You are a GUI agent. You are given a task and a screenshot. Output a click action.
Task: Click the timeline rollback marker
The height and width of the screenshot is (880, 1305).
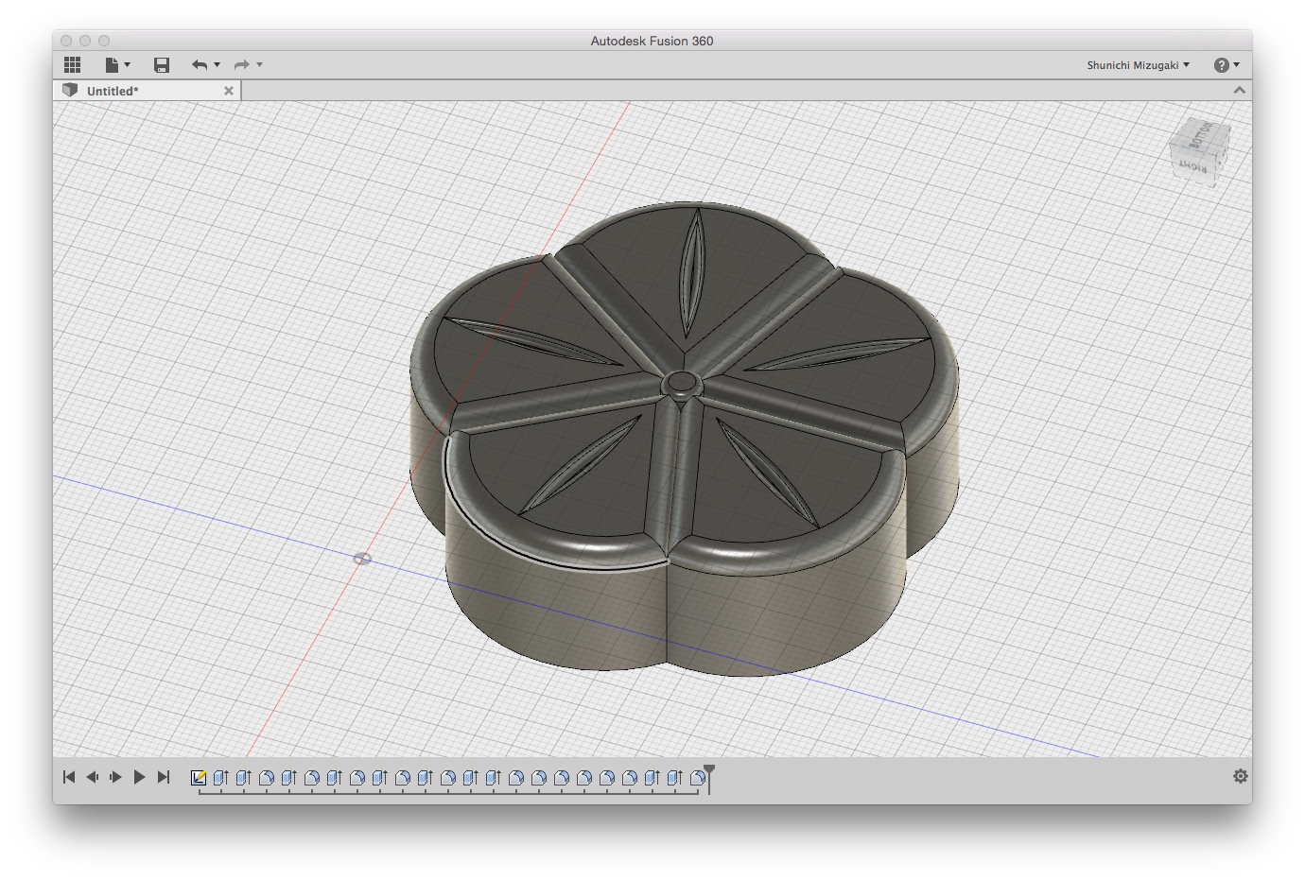[709, 778]
